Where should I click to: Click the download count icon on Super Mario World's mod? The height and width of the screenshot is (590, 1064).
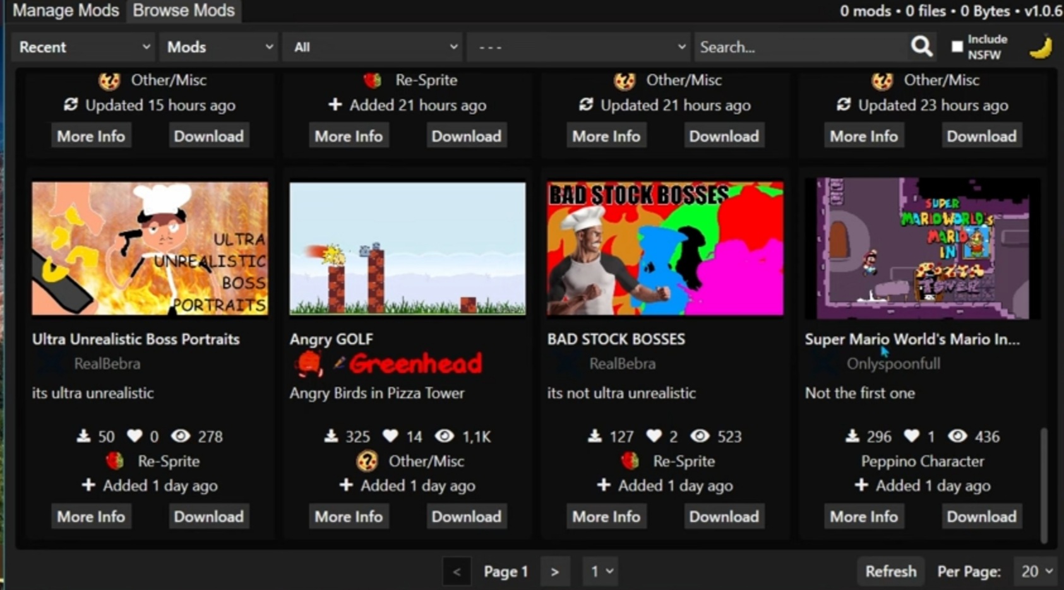(852, 436)
